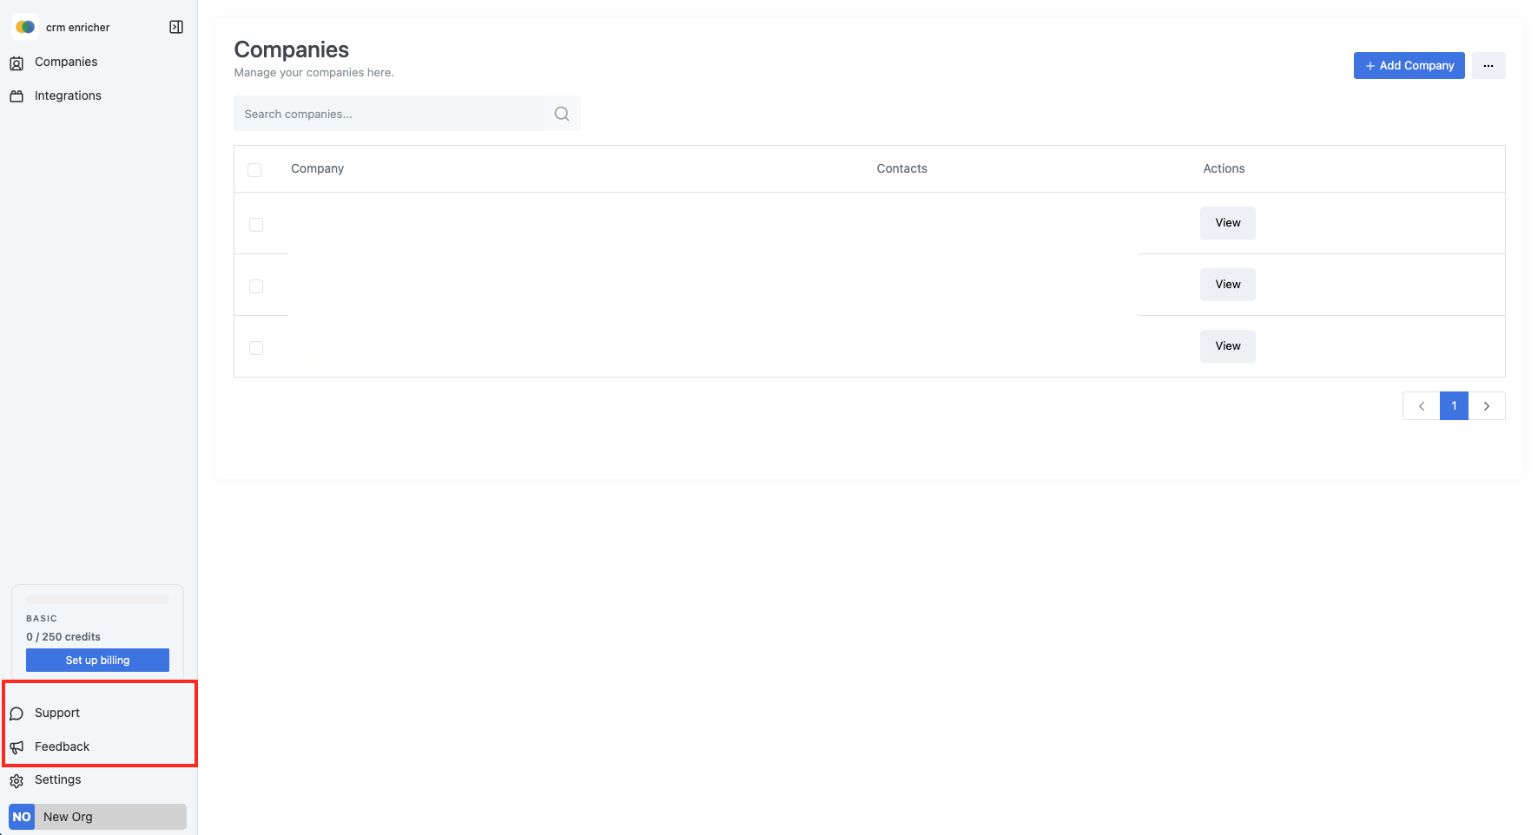
Task: Click the Integrations sidebar icon
Action: [17, 96]
